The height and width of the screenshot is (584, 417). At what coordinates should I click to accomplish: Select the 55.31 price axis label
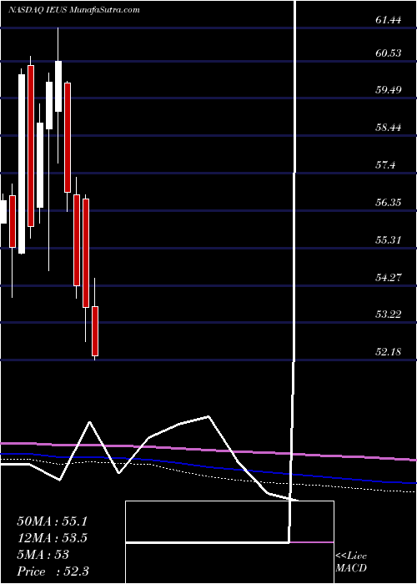[389, 240]
